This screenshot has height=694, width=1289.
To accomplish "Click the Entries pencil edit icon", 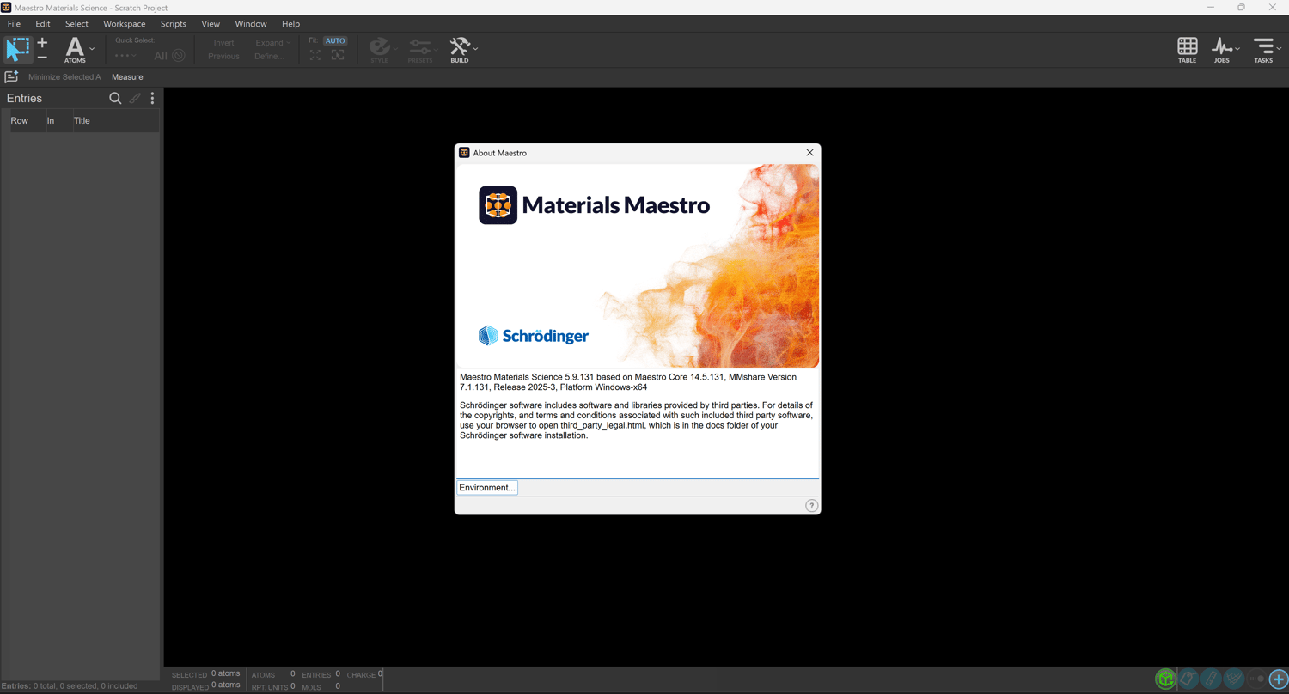I will click(x=135, y=99).
